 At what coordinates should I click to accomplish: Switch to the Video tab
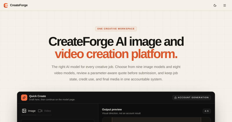point(44,111)
